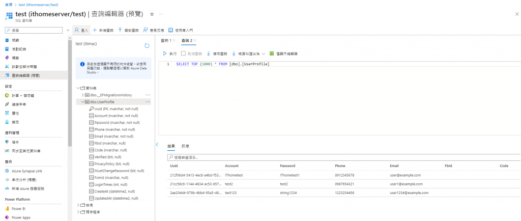This screenshot has width=521, height=221.
Task: Collapse the left sidebar with double chevron
Action: tap(68, 30)
